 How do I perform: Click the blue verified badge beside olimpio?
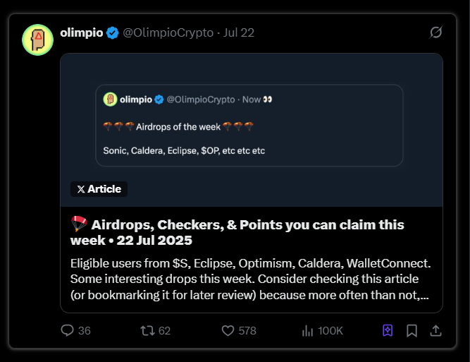pyautogui.click(x=112, y=33)
